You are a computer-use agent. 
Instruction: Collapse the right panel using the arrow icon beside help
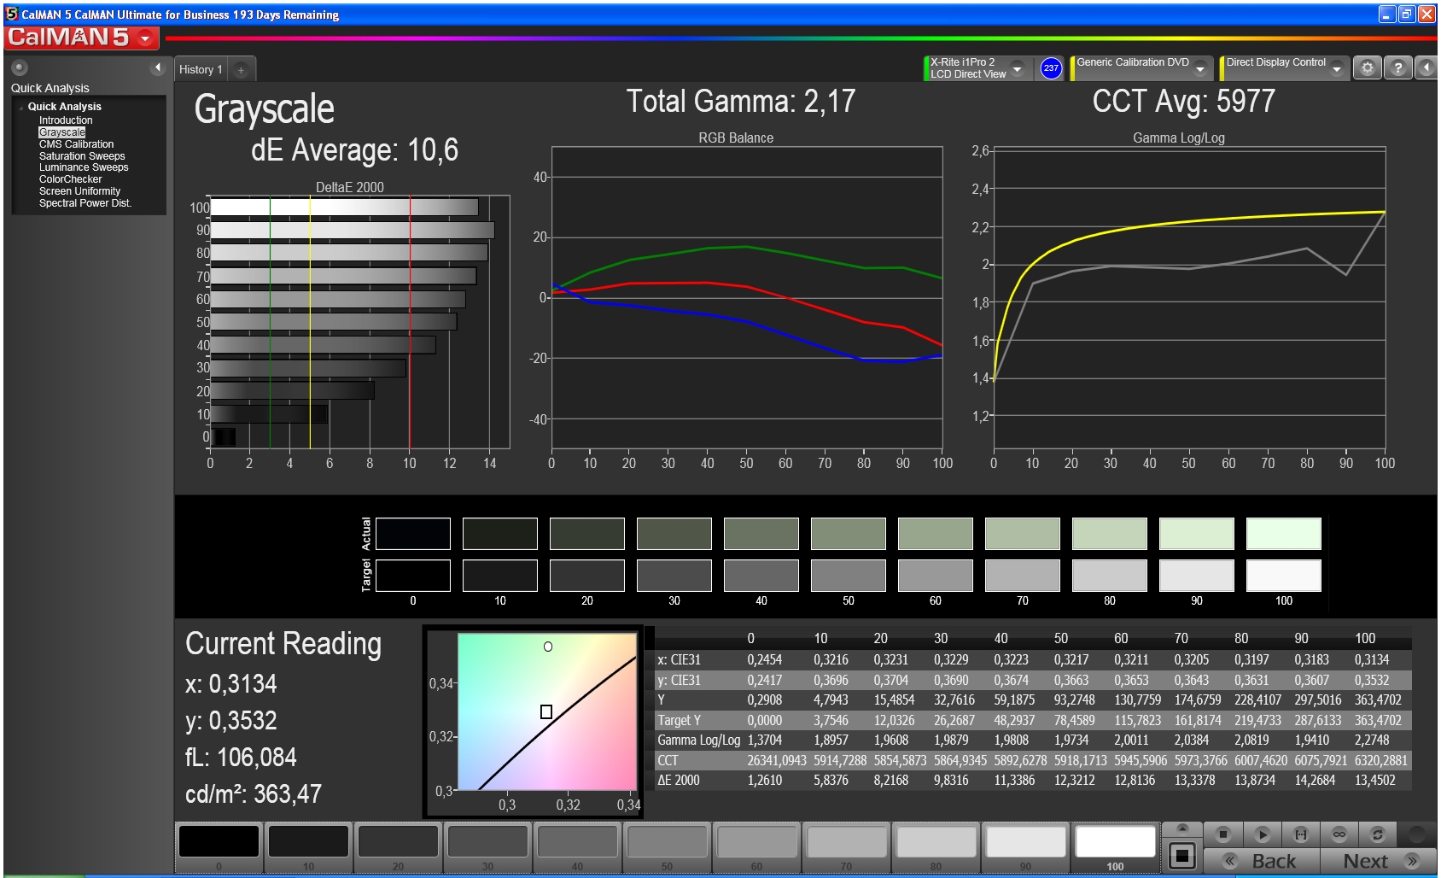pos(1426,67)
